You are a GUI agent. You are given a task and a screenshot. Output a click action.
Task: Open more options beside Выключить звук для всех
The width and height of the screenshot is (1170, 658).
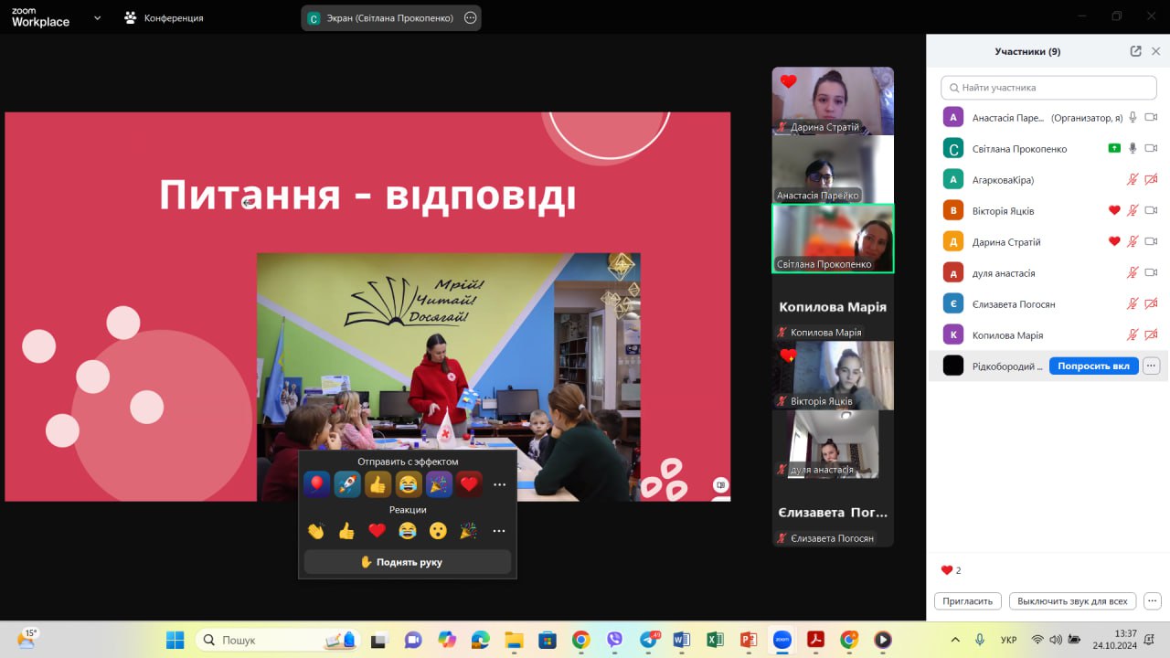click(1153, 601)
